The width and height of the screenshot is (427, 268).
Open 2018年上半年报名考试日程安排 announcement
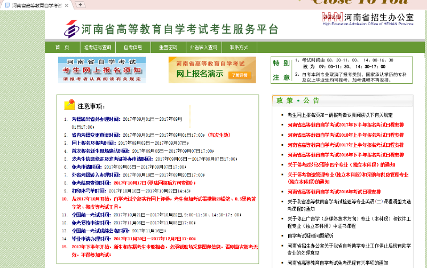(346, 135)
